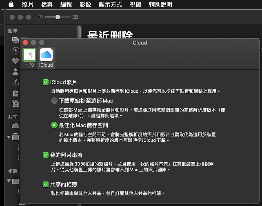Screen dimensions: 262x206
Task: Open my albums folder icon under 相簿
Action: pyautogui.click(x=16, y=180)
